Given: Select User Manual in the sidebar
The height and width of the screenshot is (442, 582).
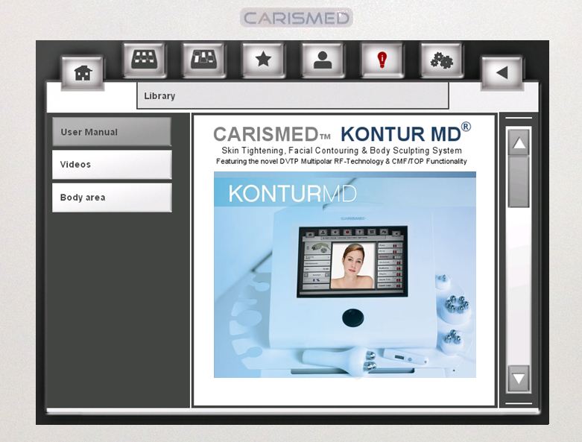Looking at the screenshot, I should 112,132.
